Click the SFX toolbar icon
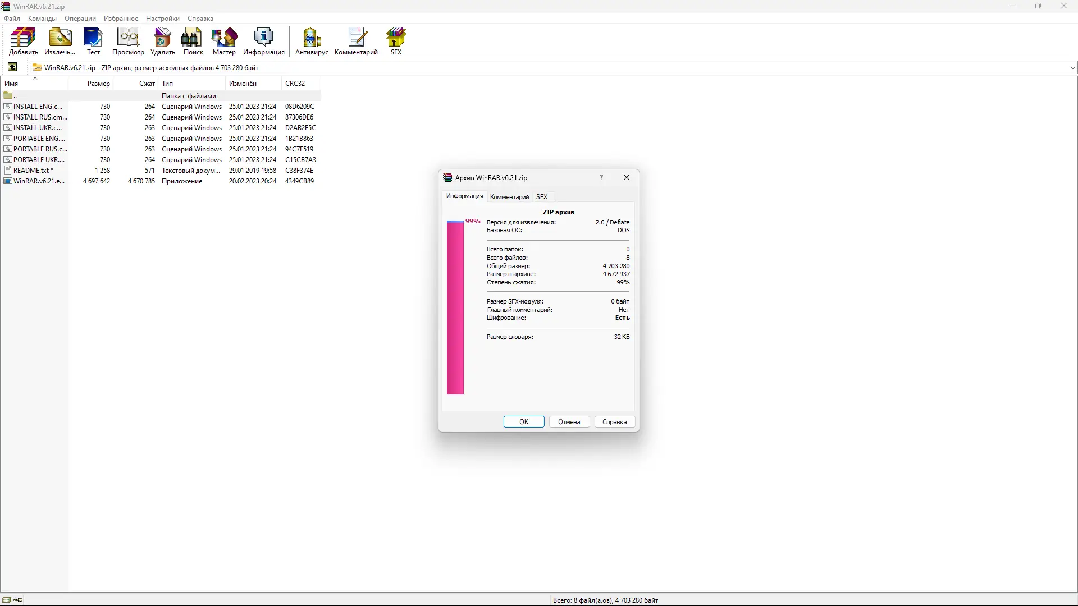This screenshot has width=1078, height=606. tap(396, 41)
